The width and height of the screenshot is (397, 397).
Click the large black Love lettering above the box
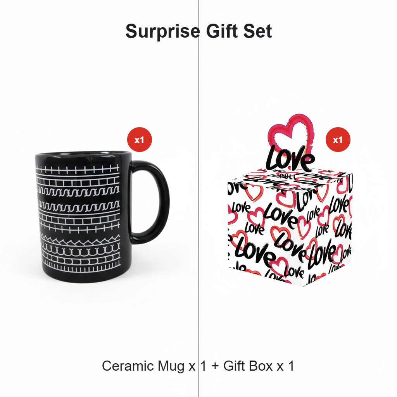click(x=290, y=159)
